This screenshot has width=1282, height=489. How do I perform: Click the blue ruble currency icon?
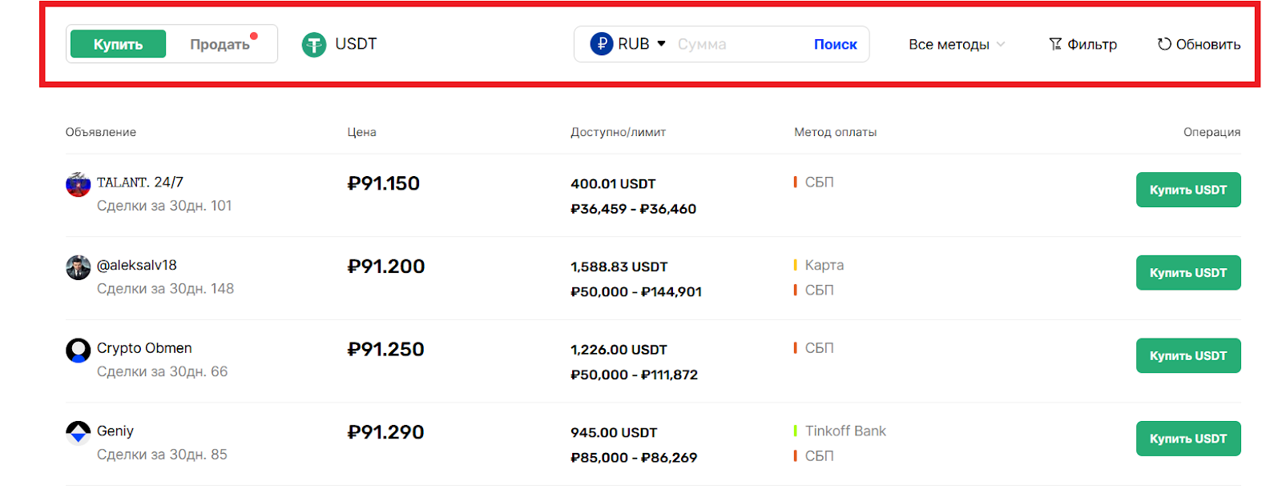(602, 44)
